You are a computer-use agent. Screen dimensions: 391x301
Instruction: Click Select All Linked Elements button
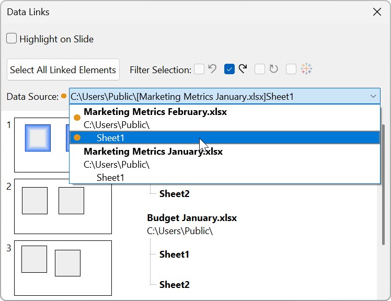[63, 70]
